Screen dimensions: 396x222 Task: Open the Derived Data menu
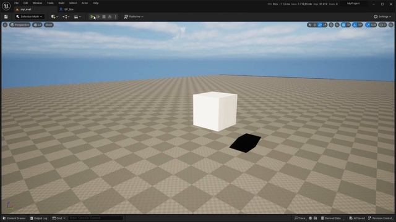click(331, 218)
